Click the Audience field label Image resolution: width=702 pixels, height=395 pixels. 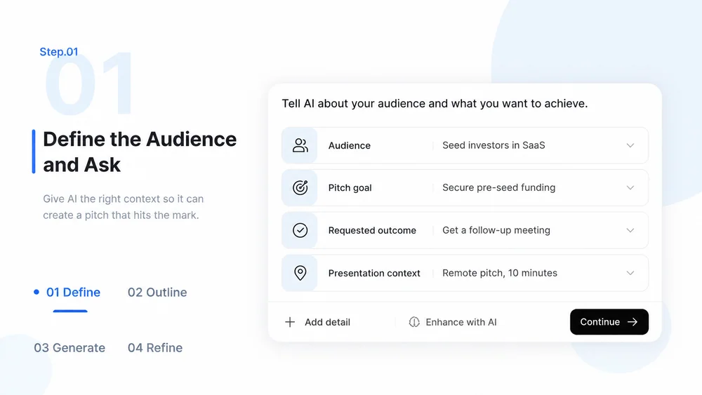[x=349, y=145]
